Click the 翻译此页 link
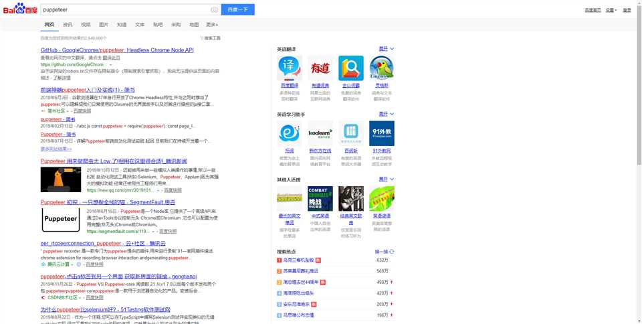 pos(111,58)
